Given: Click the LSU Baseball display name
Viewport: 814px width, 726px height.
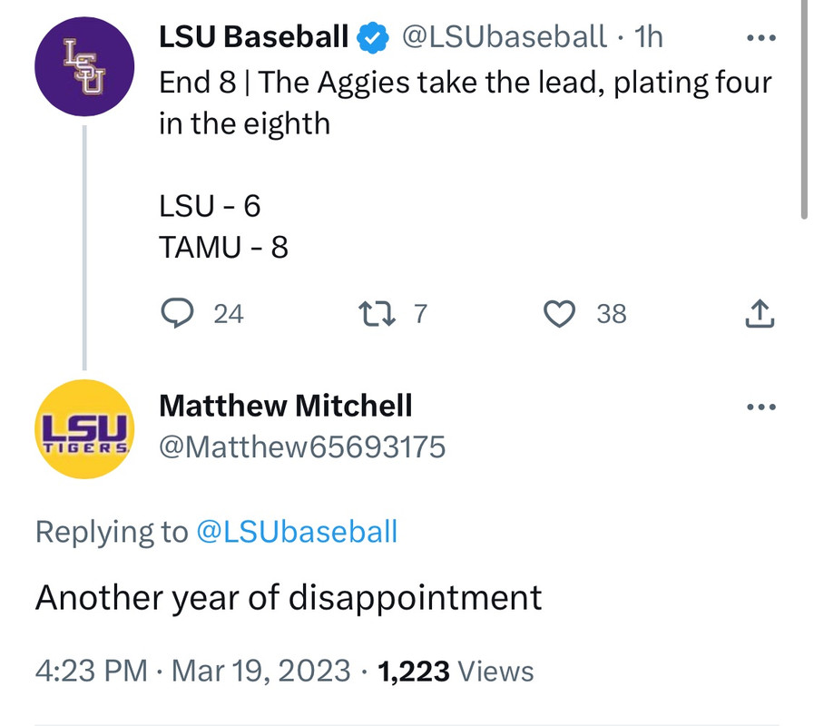Looking at the screenshot, I should pos(253,37).
